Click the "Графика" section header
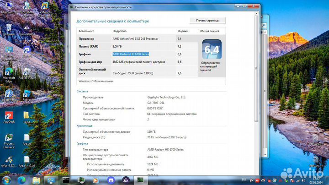This screenshot has height=185, width=329. pyautogui.click(x=82, y=143)
